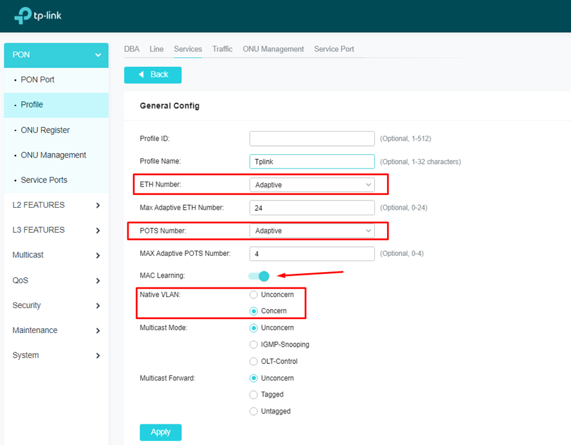This screenshot has height=445, width=571.
Task: Expand the L3 FEATURES section
Action: 98,230
